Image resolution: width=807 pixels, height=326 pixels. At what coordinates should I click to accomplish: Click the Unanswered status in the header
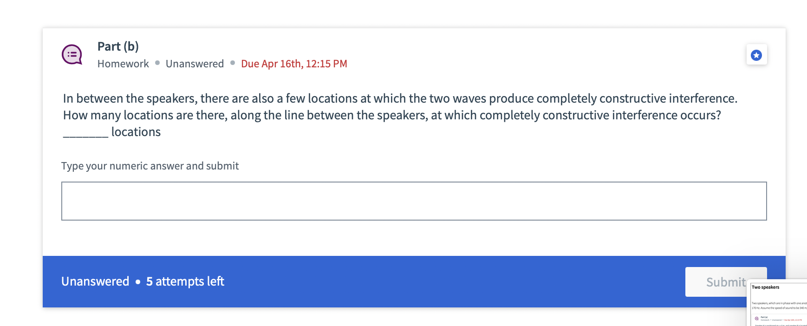tap(195, 64)
